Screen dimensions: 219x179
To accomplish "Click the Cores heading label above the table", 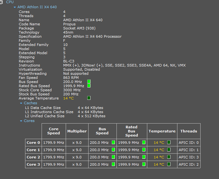I will click(29, 121).
